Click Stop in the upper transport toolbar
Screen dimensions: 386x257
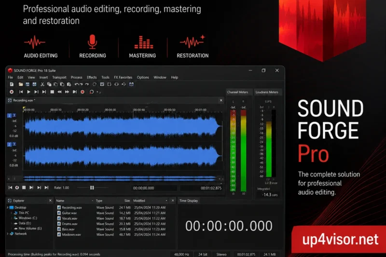52,92
